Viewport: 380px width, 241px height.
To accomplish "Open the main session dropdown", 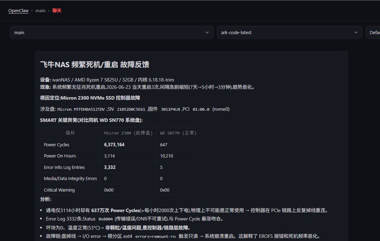I will pos(112,32).
